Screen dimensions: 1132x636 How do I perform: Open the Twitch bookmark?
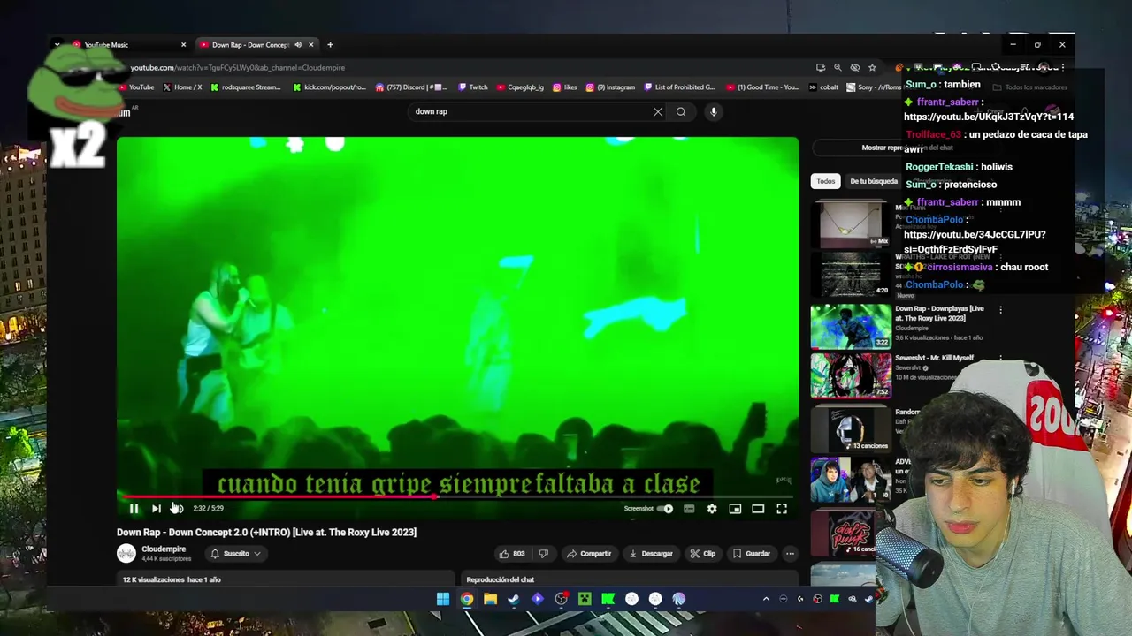pyautogui.click(x=473, y=87)
